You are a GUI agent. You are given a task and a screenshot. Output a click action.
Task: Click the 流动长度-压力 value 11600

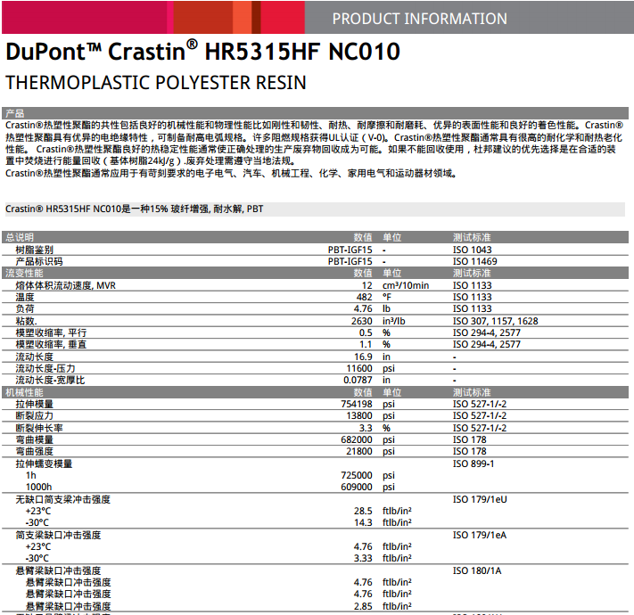[359, 368]
